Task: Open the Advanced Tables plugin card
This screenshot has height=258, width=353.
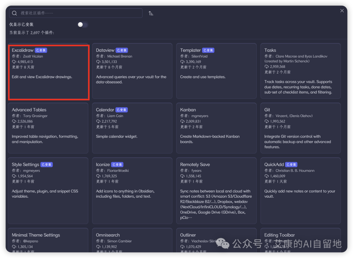Action: pos(48,128)
